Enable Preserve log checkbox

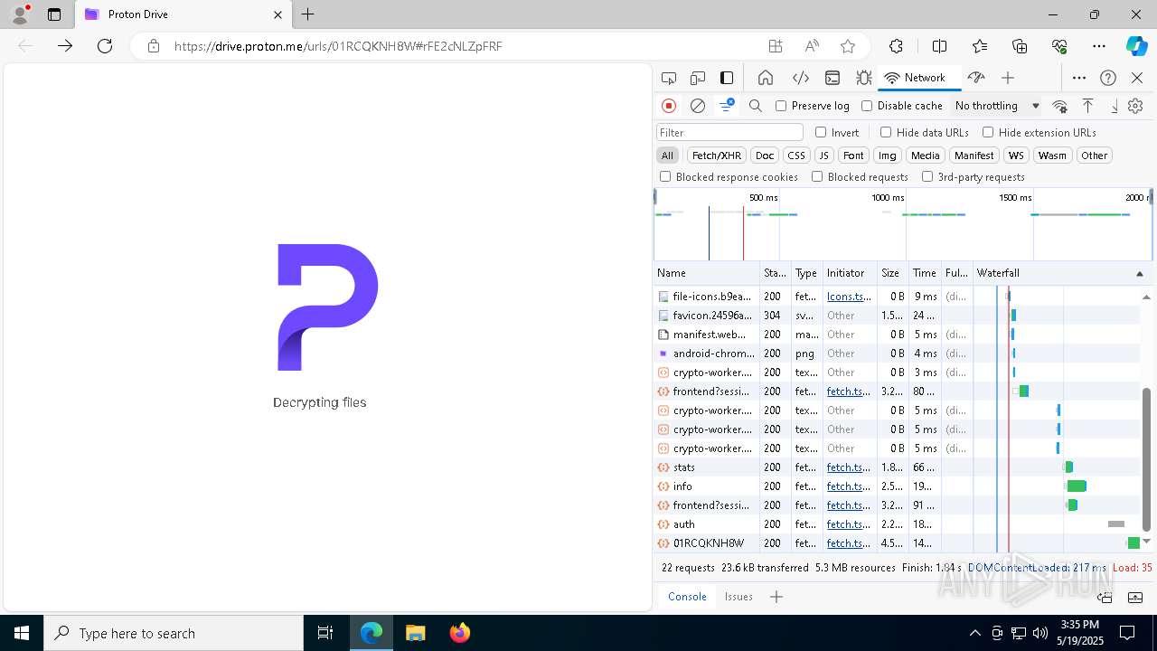pos(781,106)
